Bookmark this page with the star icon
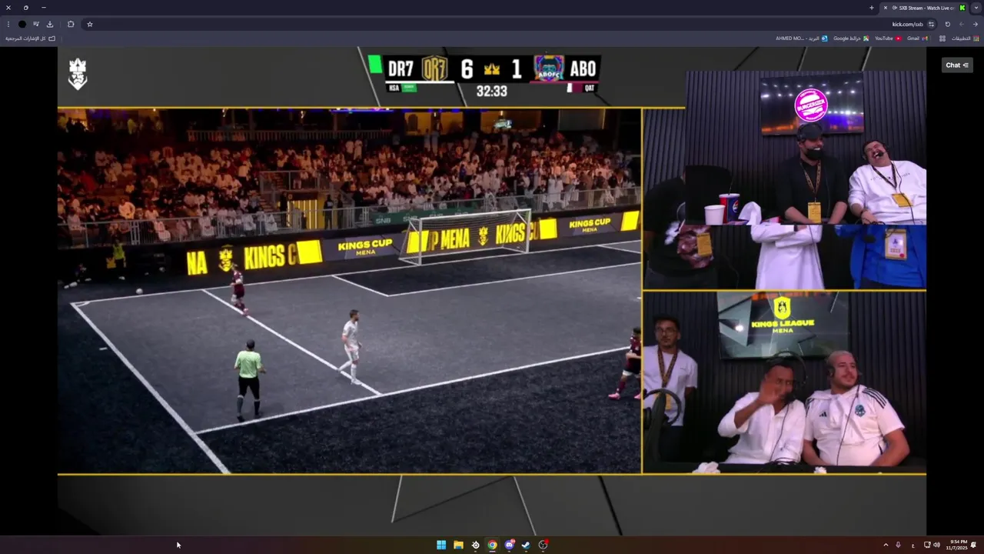 [90, 24]
